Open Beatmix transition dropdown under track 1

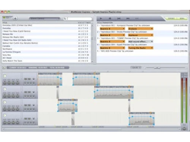[112, 29]
